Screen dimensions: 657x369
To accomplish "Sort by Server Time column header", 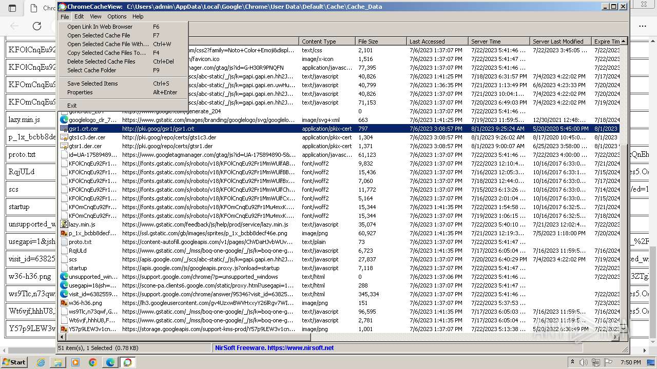I will 499,42.
